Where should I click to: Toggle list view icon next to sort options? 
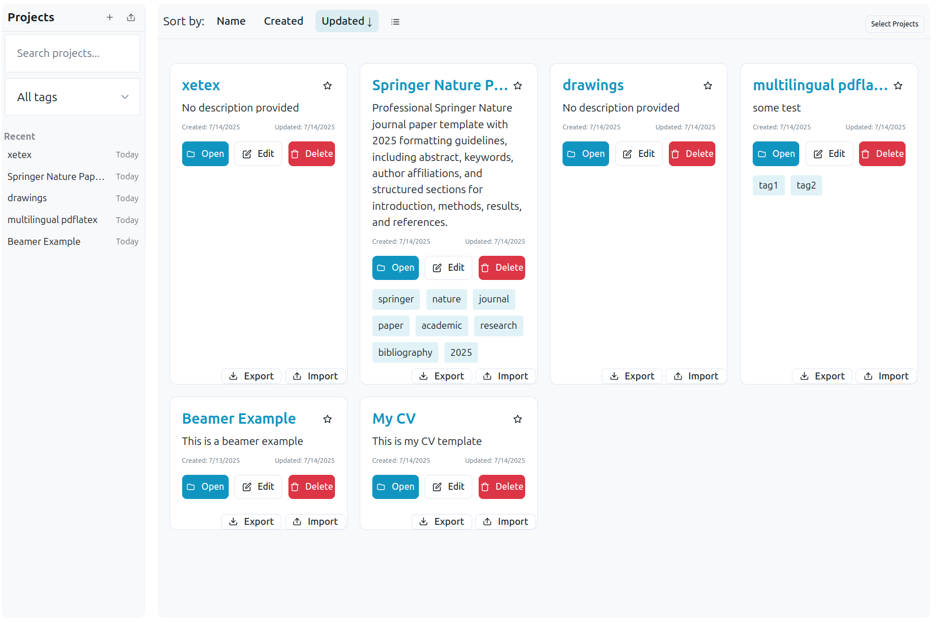coord(395,22)
